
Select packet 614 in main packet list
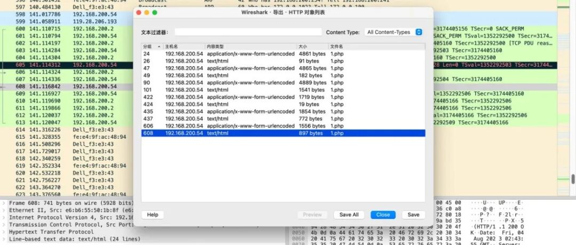[x=66, y=130]
